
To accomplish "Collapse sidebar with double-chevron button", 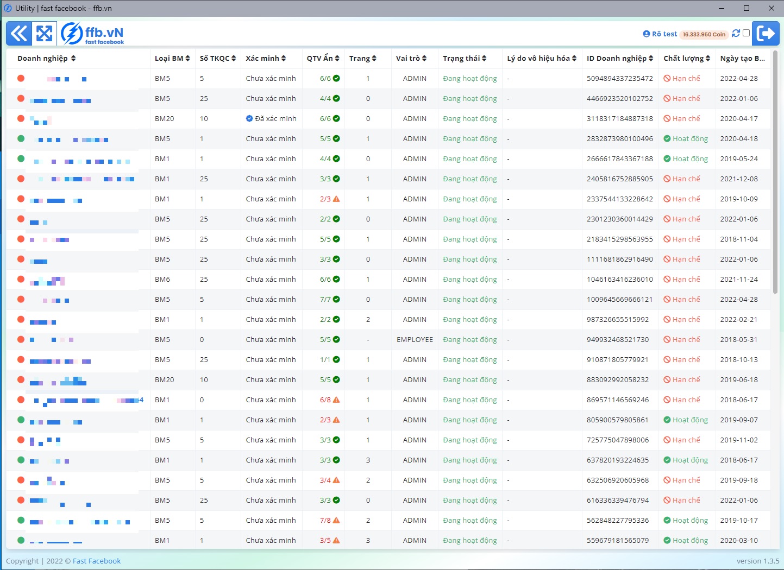I will [18, 34].
